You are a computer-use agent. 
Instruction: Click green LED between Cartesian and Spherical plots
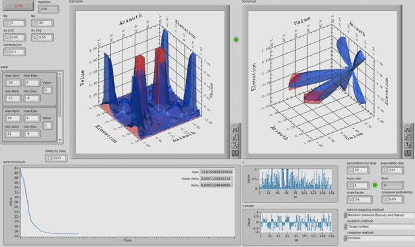[236, 40]
